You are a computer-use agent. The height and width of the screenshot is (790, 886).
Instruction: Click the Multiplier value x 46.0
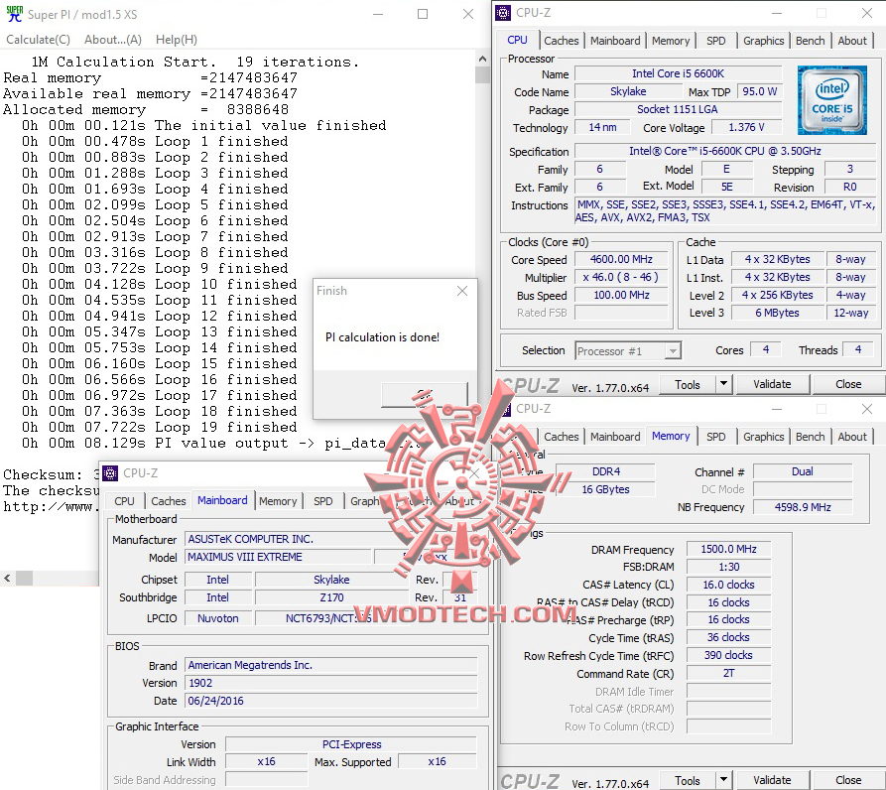pos(621,277)
